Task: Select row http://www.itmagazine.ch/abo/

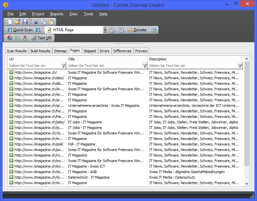Action: coord(124,78)
